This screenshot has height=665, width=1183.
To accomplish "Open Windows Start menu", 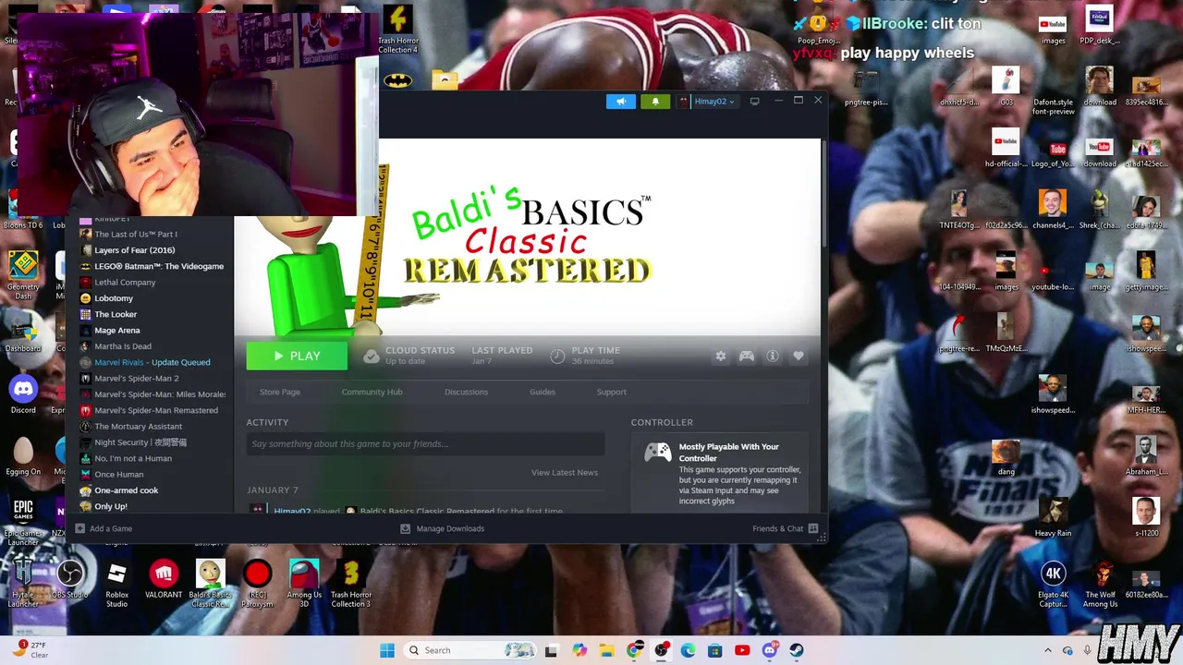I will [x=387, y=650].
